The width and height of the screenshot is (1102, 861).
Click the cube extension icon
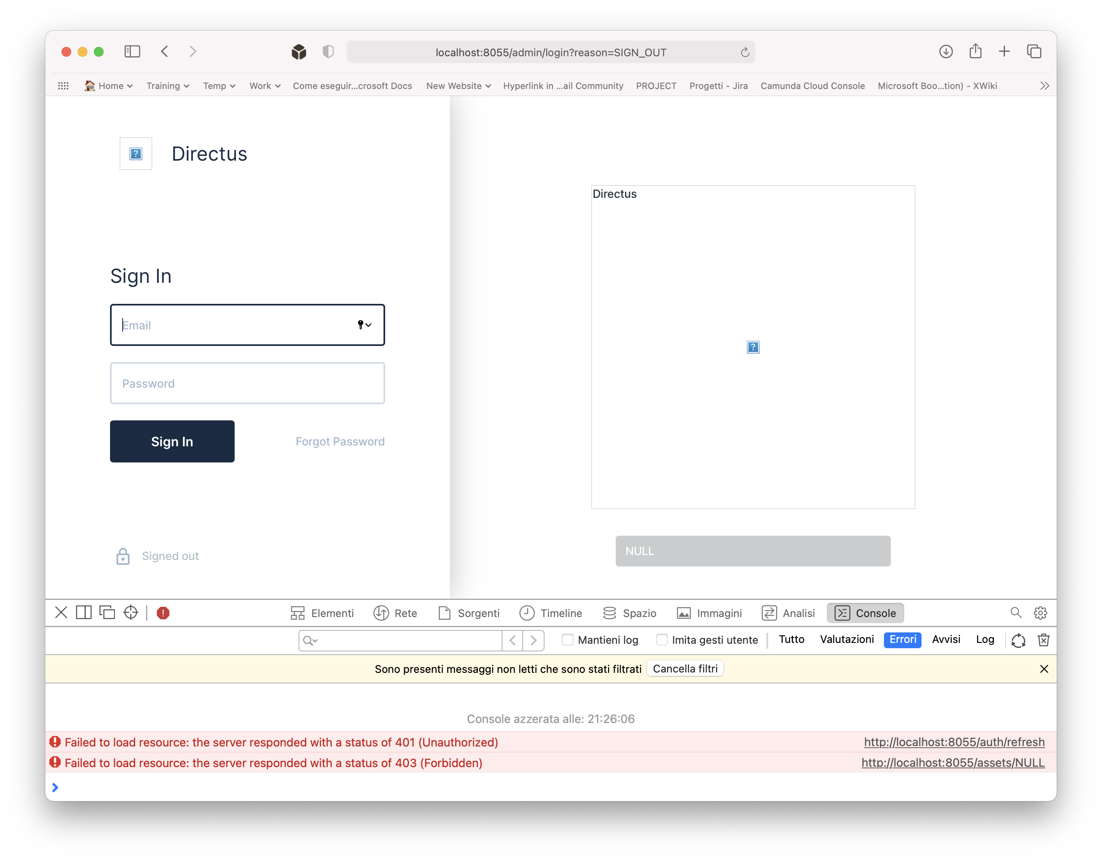click(x=299, y=52)
